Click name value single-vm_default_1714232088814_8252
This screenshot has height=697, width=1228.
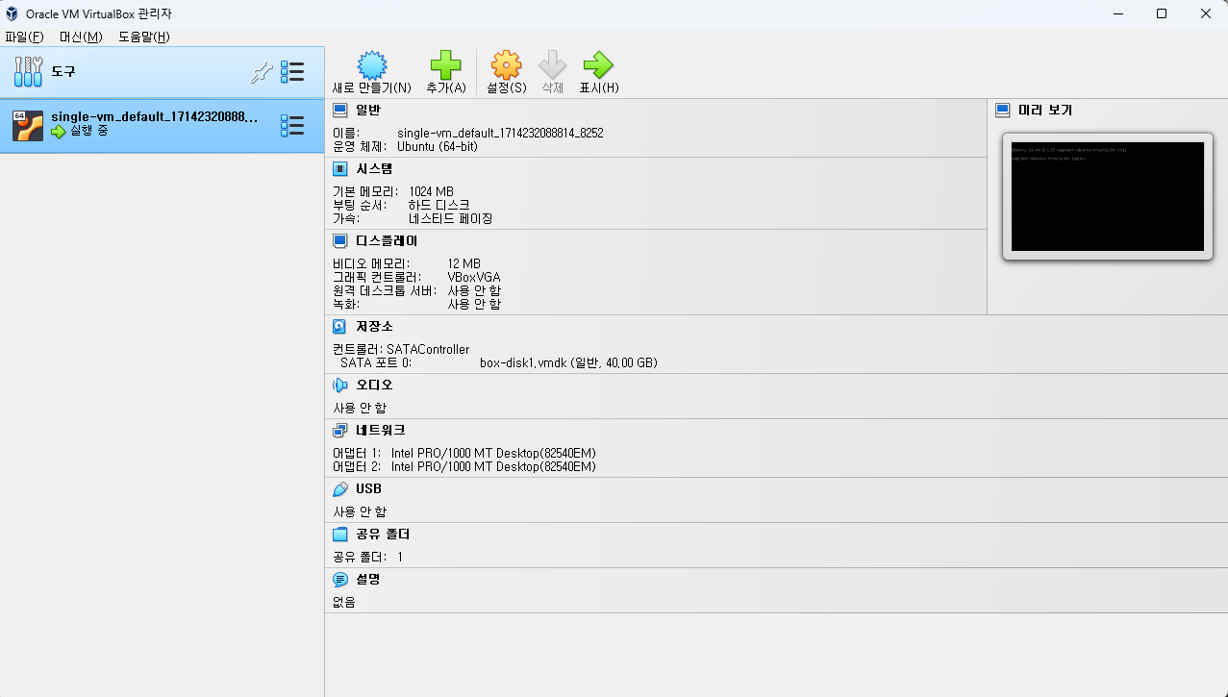coord(500,134)
